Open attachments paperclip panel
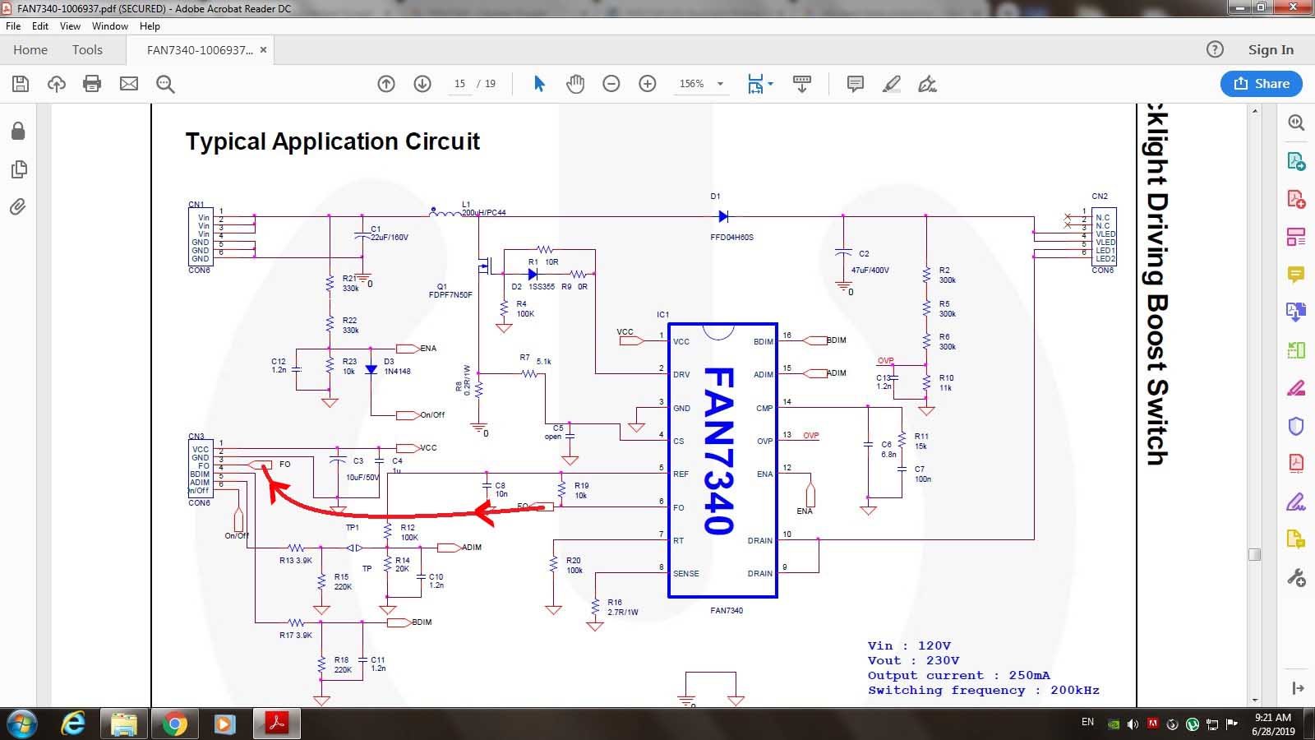The width and height of the screenshot is (1315, 740). (18, 206)
